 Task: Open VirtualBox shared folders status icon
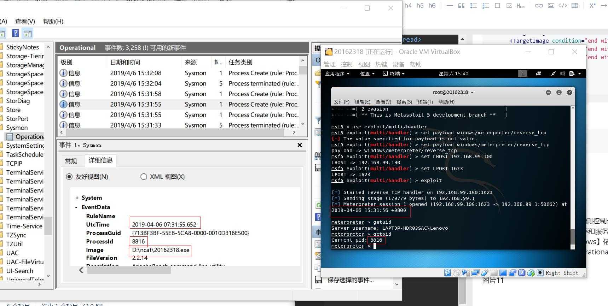(494, 273)
